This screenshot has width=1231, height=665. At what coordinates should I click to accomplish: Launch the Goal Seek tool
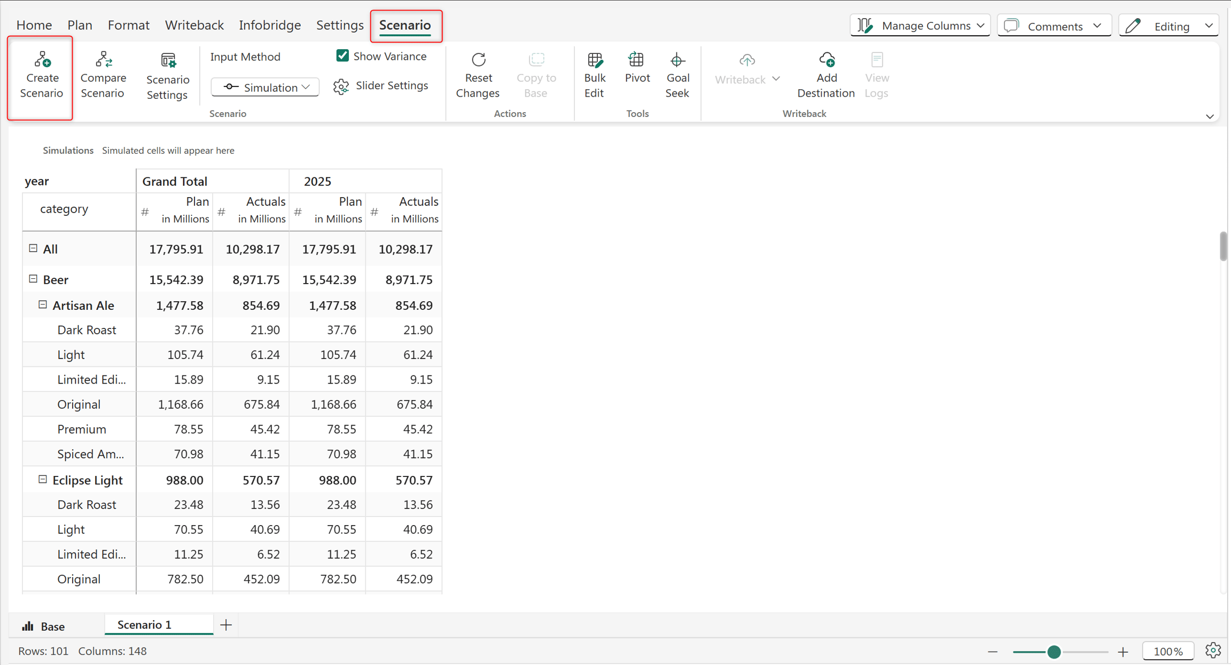click(x=677, y=75)
